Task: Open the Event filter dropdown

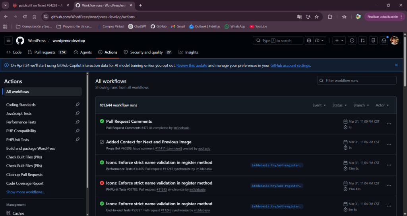Action: pos(319,105)
